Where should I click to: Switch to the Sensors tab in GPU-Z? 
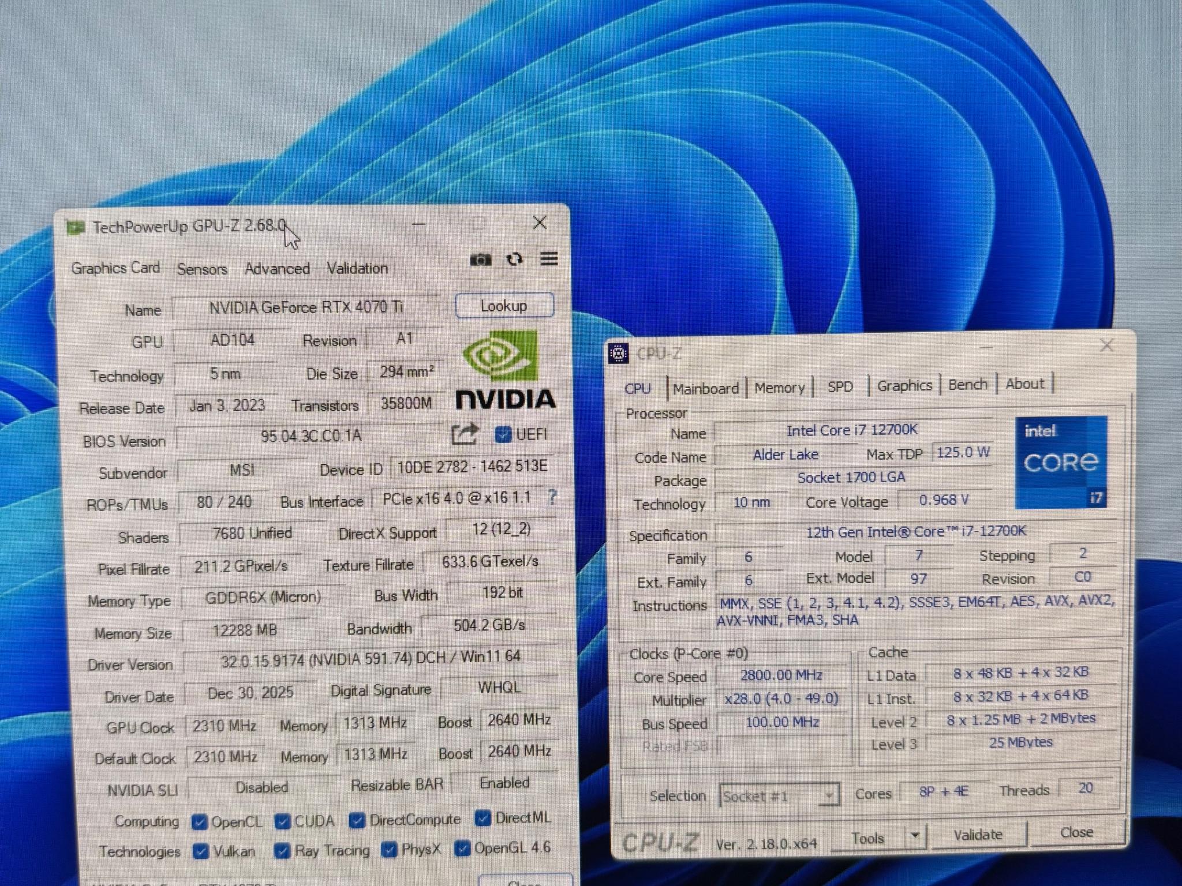pyautogui.click(x=202, y=269)
